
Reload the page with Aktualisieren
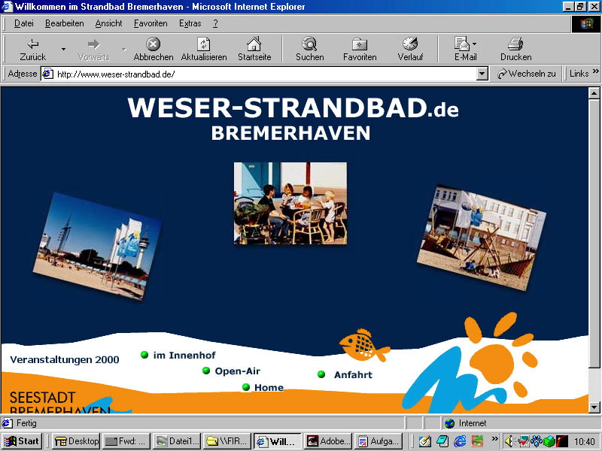tap(203, 50)
